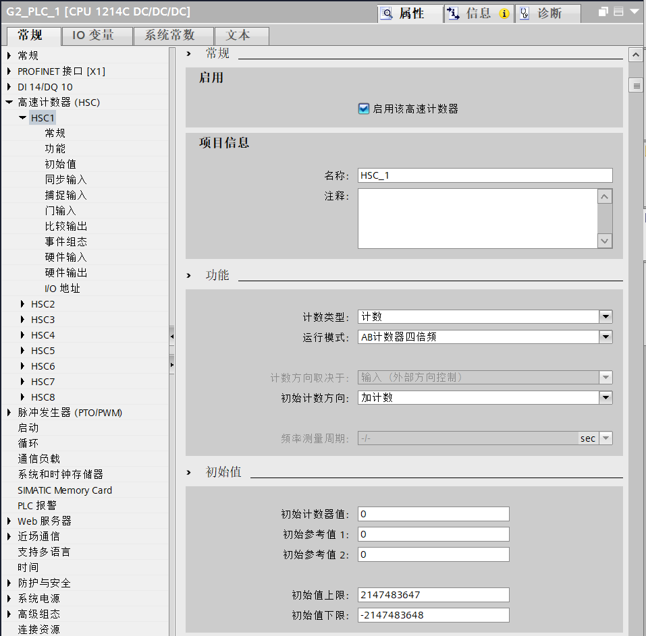
Task: Open 文本 tab of properties
Action: tap(240, 36)
